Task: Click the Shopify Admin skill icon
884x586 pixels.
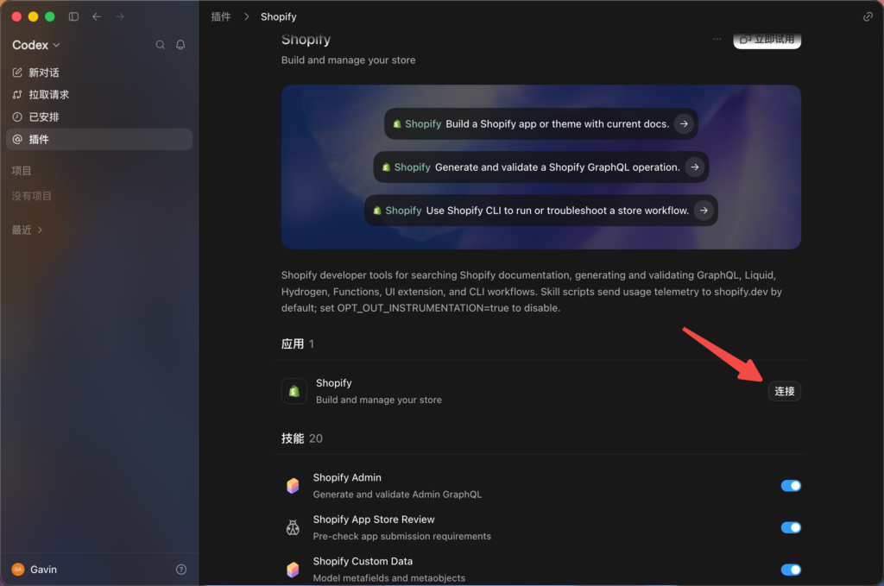Action: pos(293,485)
